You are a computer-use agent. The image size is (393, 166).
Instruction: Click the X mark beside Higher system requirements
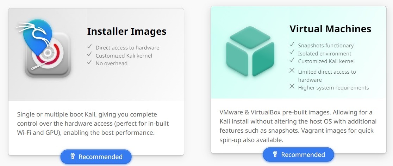[292, 86]
